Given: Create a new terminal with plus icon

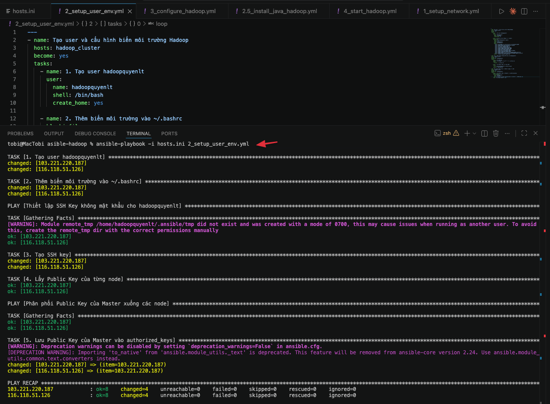Looking at the screenshot, I should [x=467, y=133].
